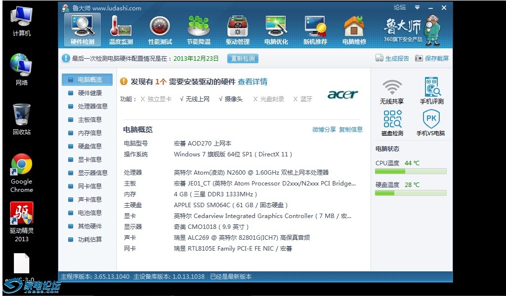Open the 查看详情 view details link
This screenshot has height=296, width=506.
(253, 82)
